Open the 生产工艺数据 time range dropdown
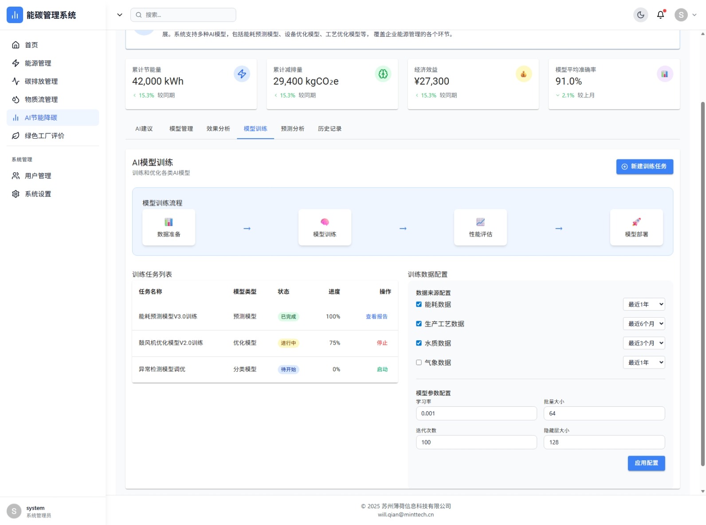This screenshot has height=525, width=706. [644, 324]
